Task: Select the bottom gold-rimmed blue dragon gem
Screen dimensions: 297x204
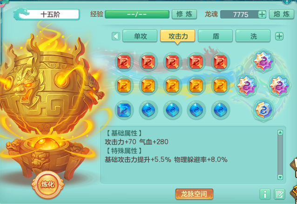Action: 263,109
